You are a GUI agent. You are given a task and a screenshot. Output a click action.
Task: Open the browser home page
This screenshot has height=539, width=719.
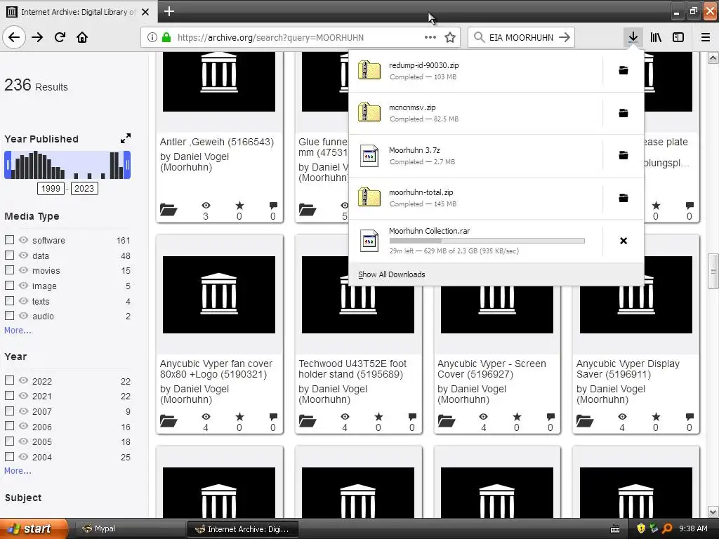82,37
